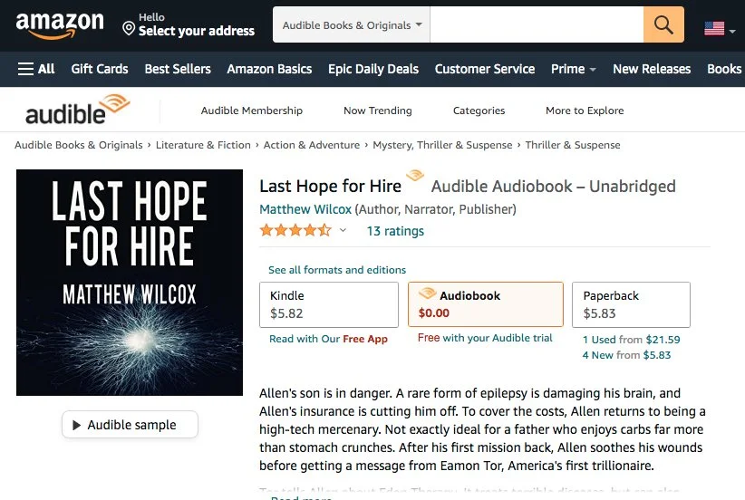Open Amazon Basics in the nav bar
The height and width of the screenshot is (500, 745).
click(x=269, y=69)
